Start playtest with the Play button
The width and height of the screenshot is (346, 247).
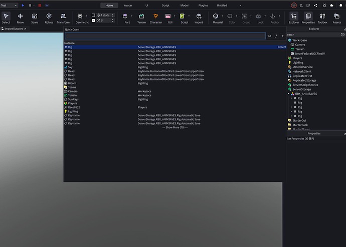(23, 5)
